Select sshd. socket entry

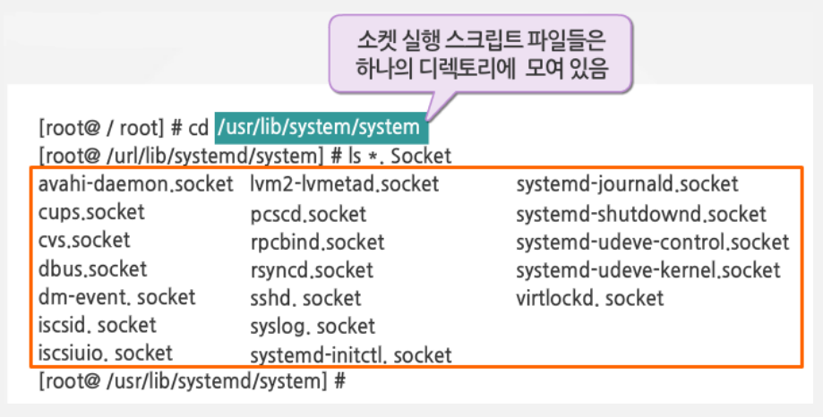point(305,298)
